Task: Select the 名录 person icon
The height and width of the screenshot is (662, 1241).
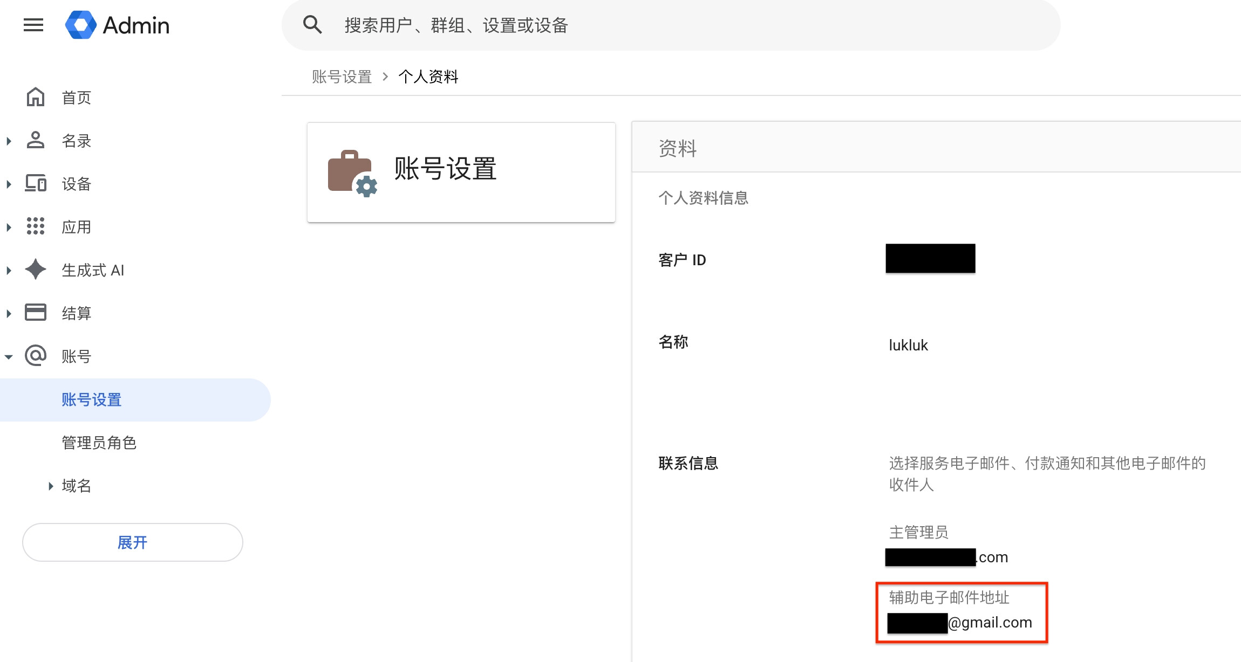Action: pos(36,140)
